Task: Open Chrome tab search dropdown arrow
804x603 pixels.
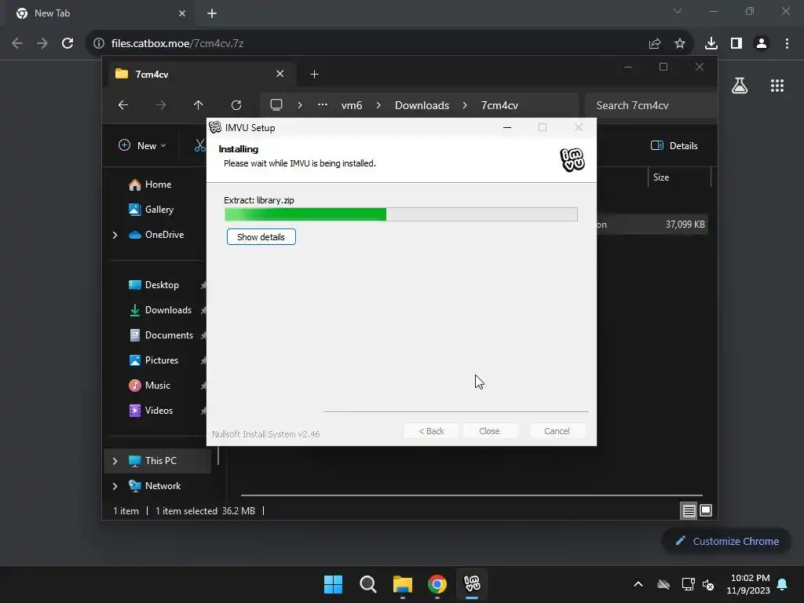Action: [678, 11]
